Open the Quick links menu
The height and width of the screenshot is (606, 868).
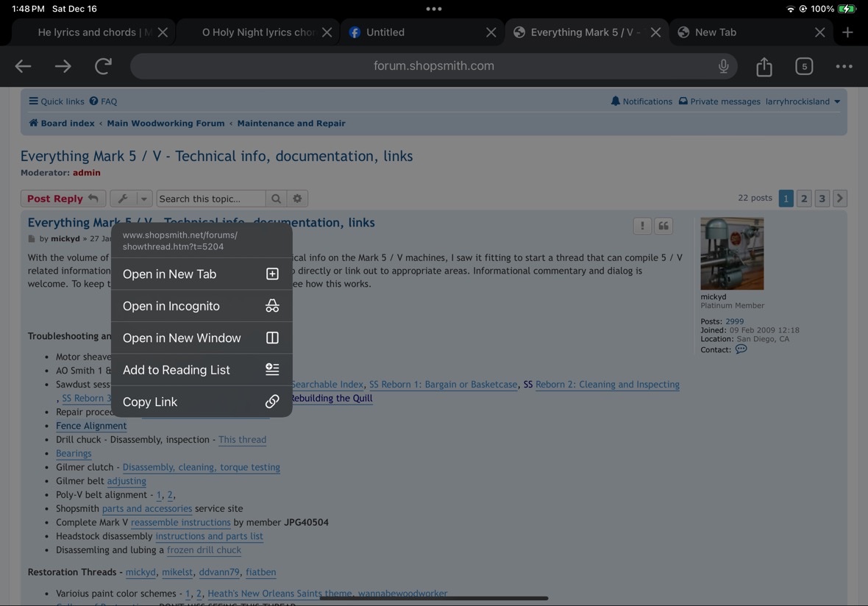[x=57, y=101]
